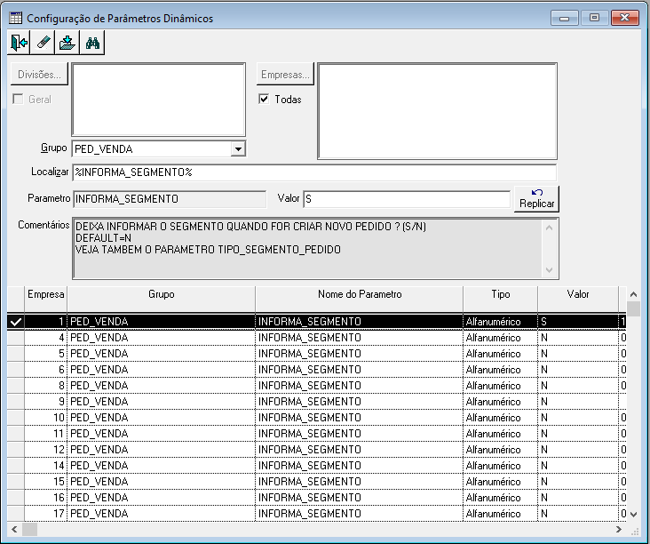The width and height of the screenshot is (650, 544).
Task: Click comments scroll down arrow
Action: pyautogui.click(x=550, y=270)
